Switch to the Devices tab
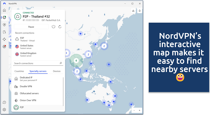This screenshot has width=210, height=115. point(57,71)
